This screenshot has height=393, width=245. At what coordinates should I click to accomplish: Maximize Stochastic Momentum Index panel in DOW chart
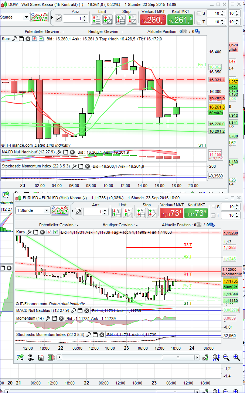click(81, 166)
